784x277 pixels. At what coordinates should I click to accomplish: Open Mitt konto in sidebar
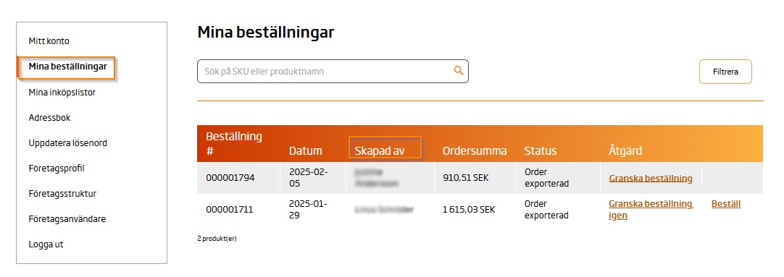pyautogui.click(x=49, y=41)
